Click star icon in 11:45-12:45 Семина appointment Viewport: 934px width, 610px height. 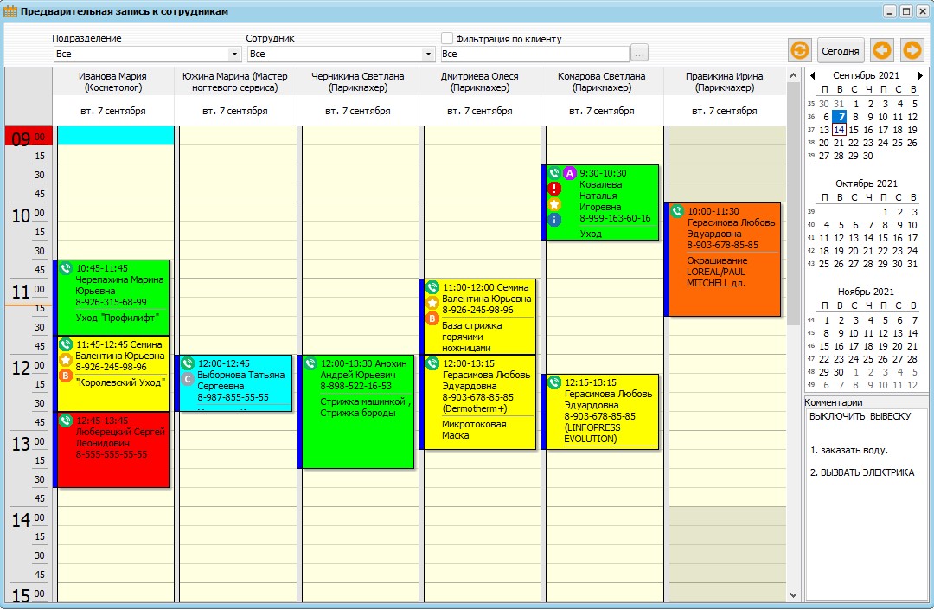[66, 360]
